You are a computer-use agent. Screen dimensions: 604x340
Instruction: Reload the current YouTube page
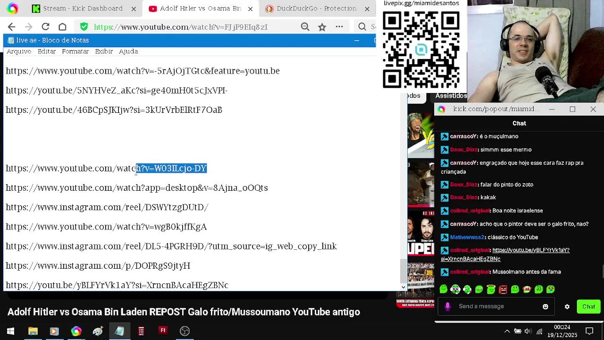click(45, 27)
